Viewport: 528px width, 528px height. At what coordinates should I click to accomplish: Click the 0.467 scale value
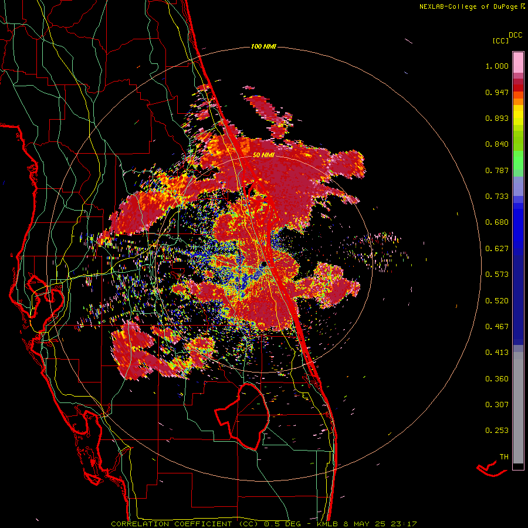(x=497, y=327)
